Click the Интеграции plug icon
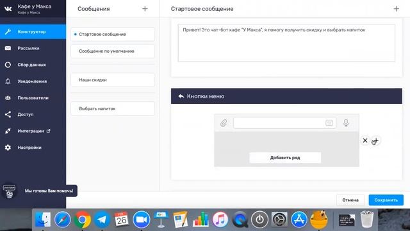 pyautogui.click(x=8, y=131)
